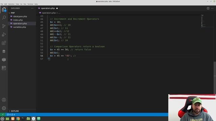Click the EXPLORER panel title
216x121 pixels.
tap(15, 8)
